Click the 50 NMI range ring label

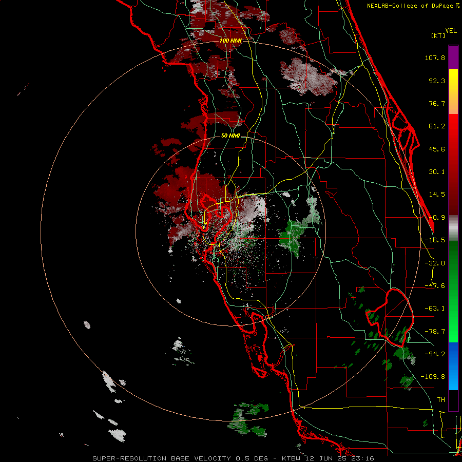230,136
